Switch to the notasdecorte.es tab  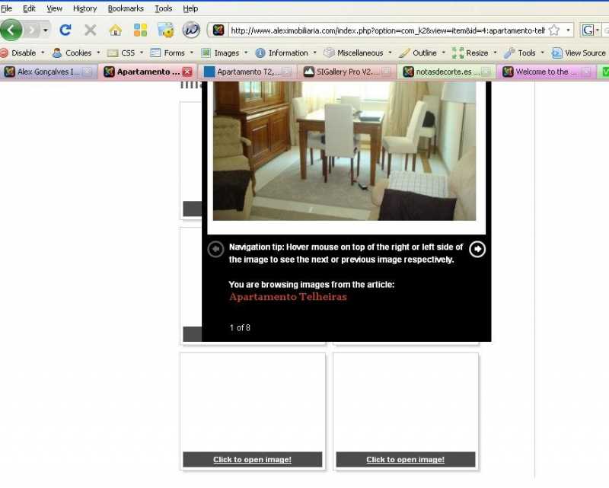click(x=447, y=72)
